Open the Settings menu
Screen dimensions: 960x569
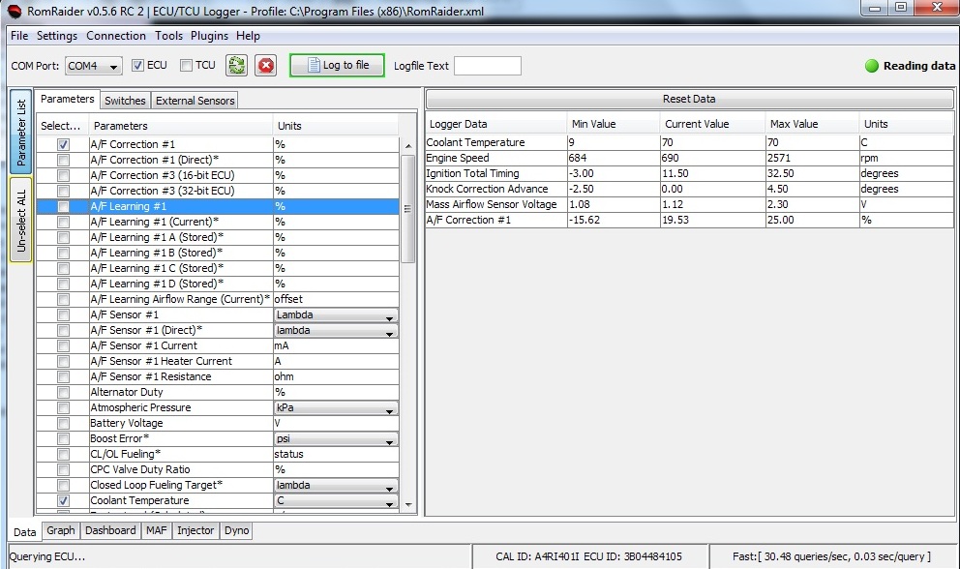[x=57, y=36]
